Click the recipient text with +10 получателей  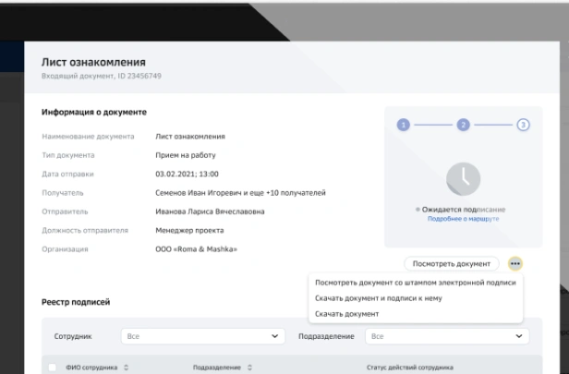coord(240,193)
